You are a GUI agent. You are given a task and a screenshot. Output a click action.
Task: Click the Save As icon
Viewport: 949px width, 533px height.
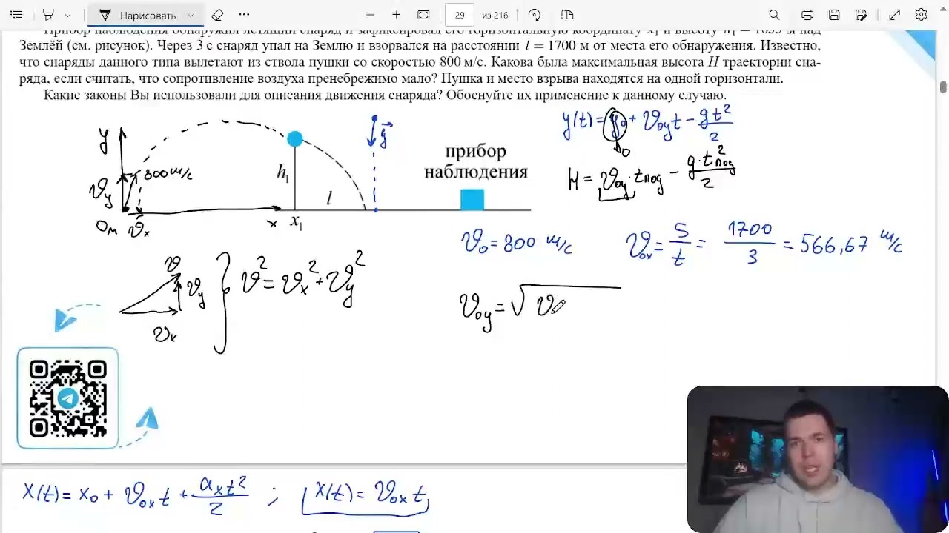pyautogui.click(x=861, y=15)
